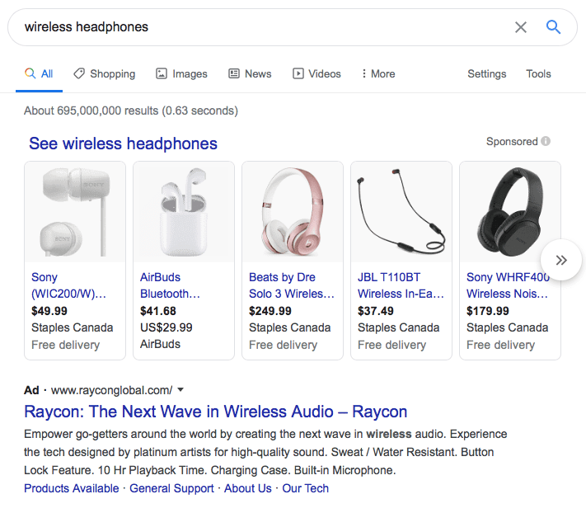The height and width of the screenshot is (513, 586).
Task: Expand the More menu
Action: click(378, 73)
